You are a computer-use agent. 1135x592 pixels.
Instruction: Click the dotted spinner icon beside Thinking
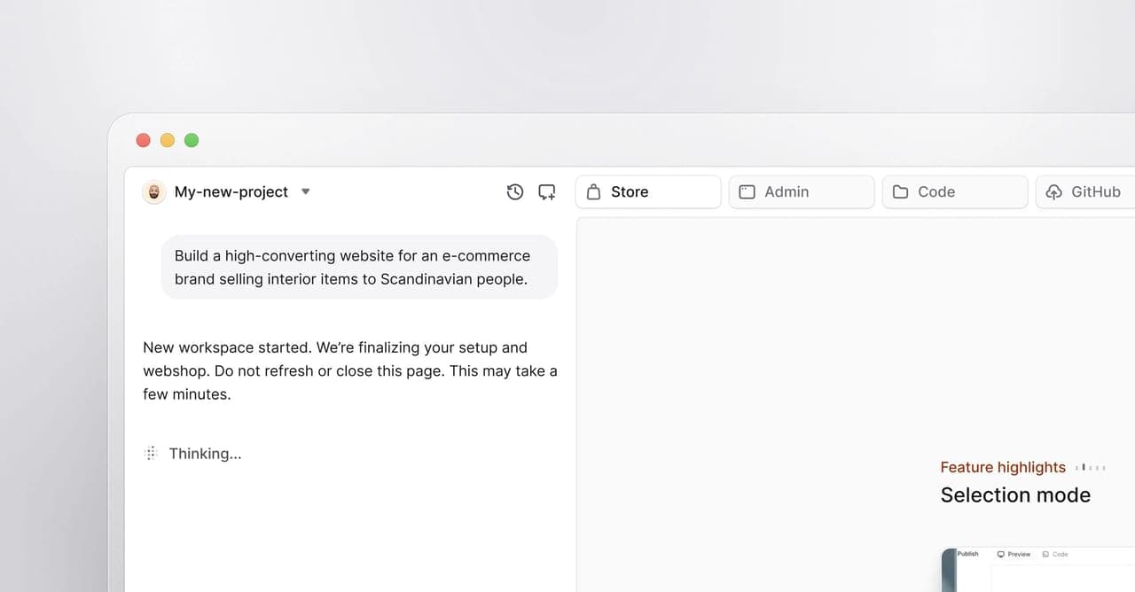[150, 453]
